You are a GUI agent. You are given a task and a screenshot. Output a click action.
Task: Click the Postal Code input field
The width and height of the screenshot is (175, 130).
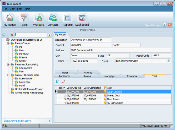pyautogui.click(x=161, y=56)
